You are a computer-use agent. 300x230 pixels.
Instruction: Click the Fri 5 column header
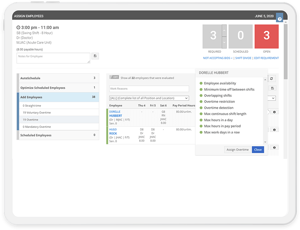[x=153, y=105]
